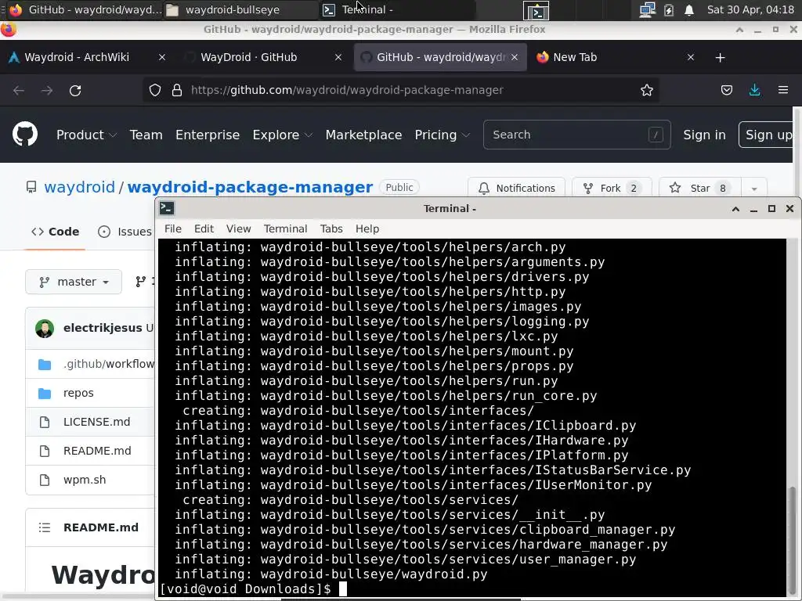Open README.md in the file list
The width and height of the screenshot is (802, 601).
pyautogui.click(x=97, y=451)
